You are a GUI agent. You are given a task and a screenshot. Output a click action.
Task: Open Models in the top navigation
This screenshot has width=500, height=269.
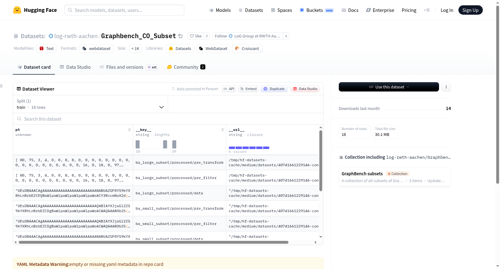[220, 10]
